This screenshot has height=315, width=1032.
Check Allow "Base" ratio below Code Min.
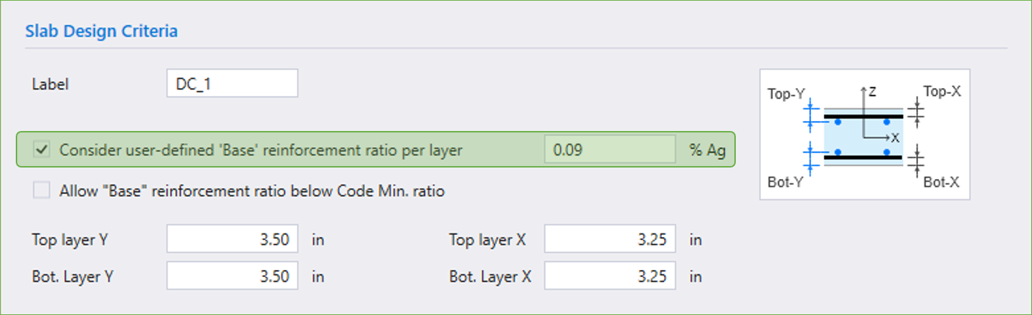[x=42, y=191]
